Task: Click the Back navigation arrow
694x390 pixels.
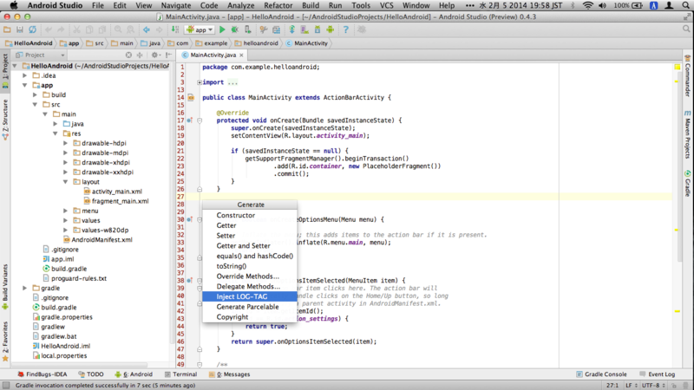Action: tap(147, 29)
